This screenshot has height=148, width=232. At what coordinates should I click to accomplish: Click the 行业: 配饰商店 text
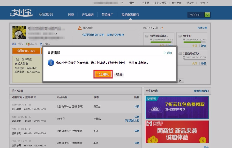coord(23,59)
